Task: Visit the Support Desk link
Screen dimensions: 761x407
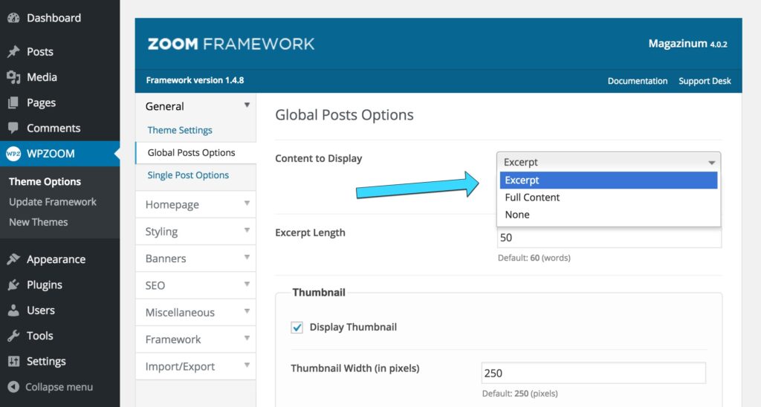Action: click(705, 81)
